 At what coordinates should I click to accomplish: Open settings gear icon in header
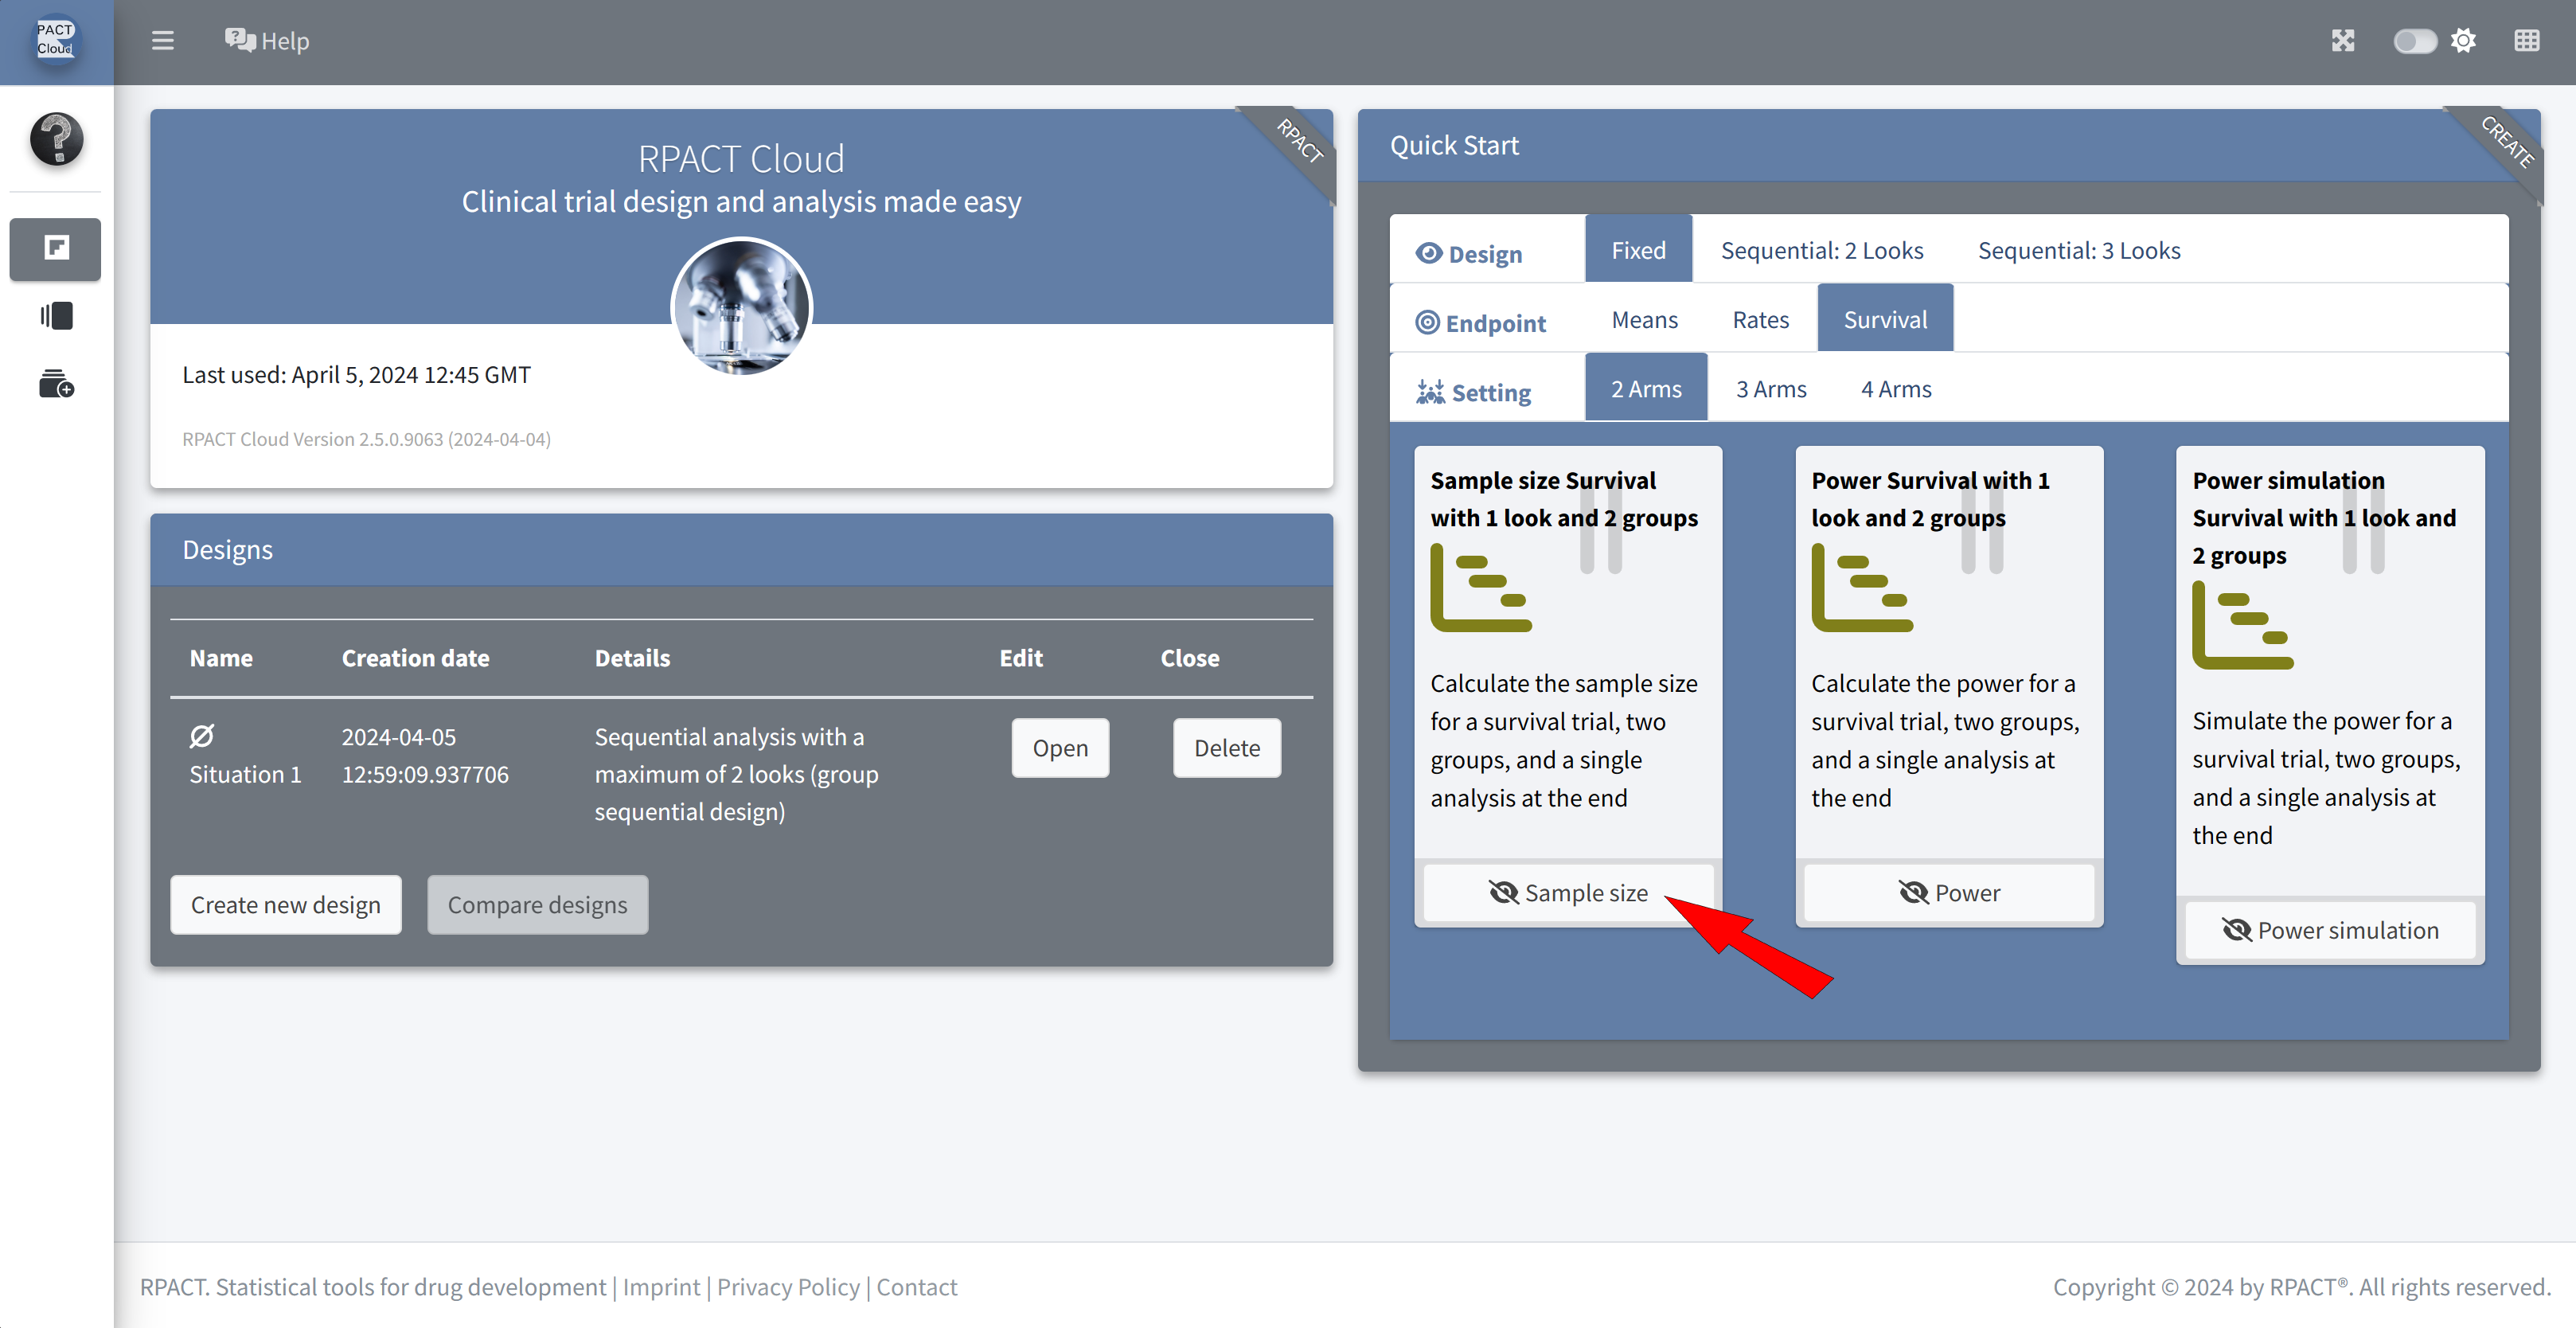click(2464, 41)
